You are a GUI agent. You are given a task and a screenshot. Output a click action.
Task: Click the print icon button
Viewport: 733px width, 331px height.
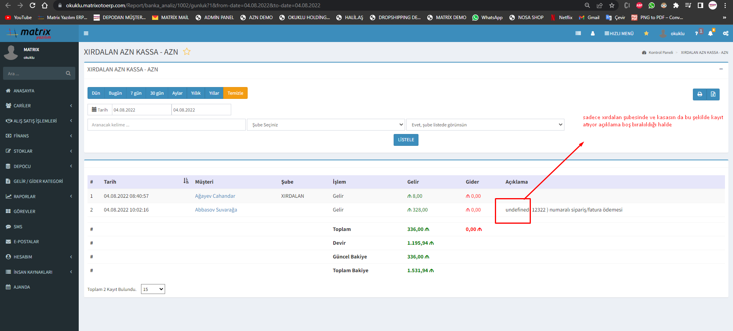[x=699, y=94]
